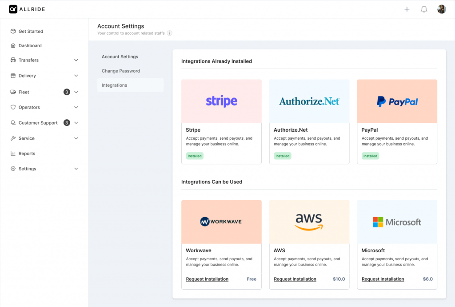Expand the Transfers menu chevron

coord(76,60)
